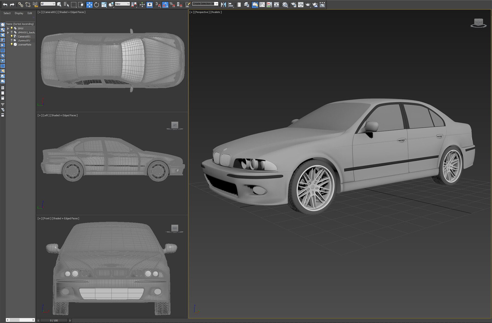492x323 pixels.
Task: Open the Select menu in Scene Explorer
Action: pyautogui.click(x=7, y=13)
